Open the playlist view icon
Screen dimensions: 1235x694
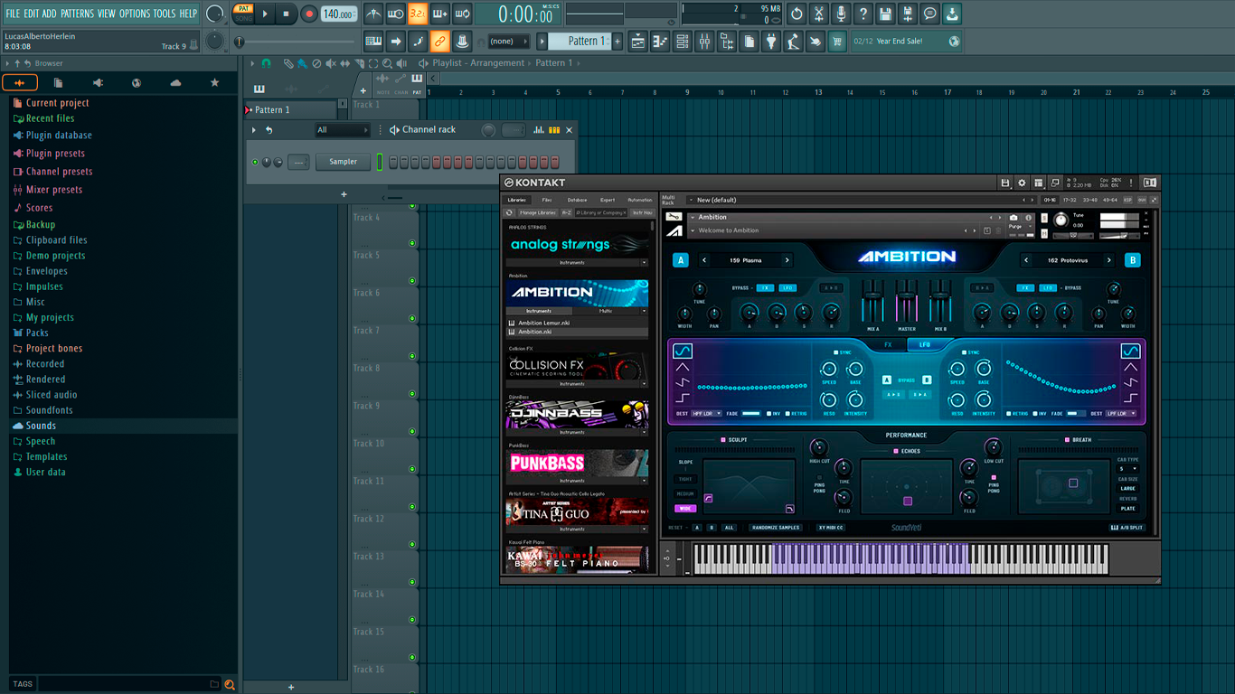click(x=637, y=42)
